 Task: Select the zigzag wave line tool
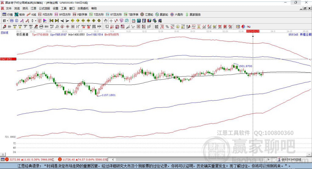pos(133,27)
